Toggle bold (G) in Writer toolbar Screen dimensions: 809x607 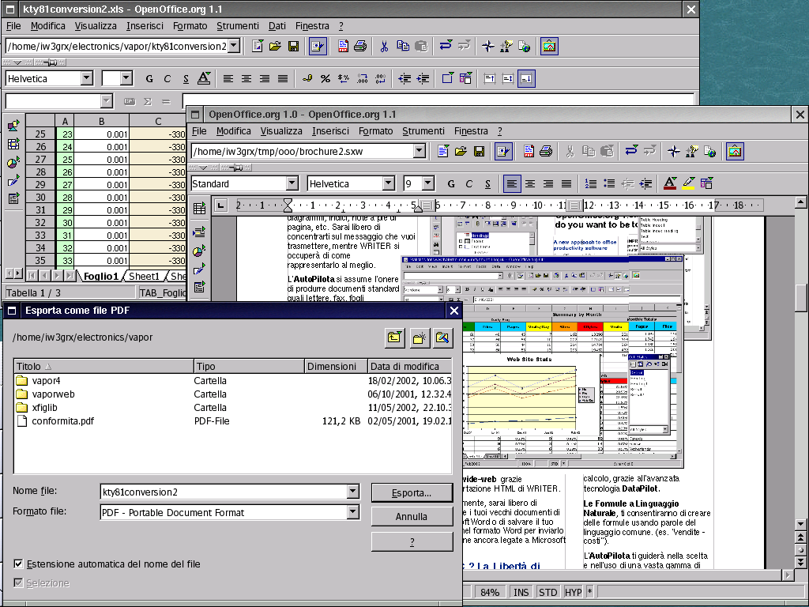451,183
